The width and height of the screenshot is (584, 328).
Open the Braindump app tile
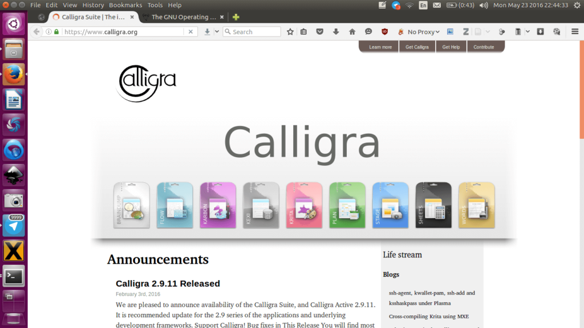tap(132, 205)
